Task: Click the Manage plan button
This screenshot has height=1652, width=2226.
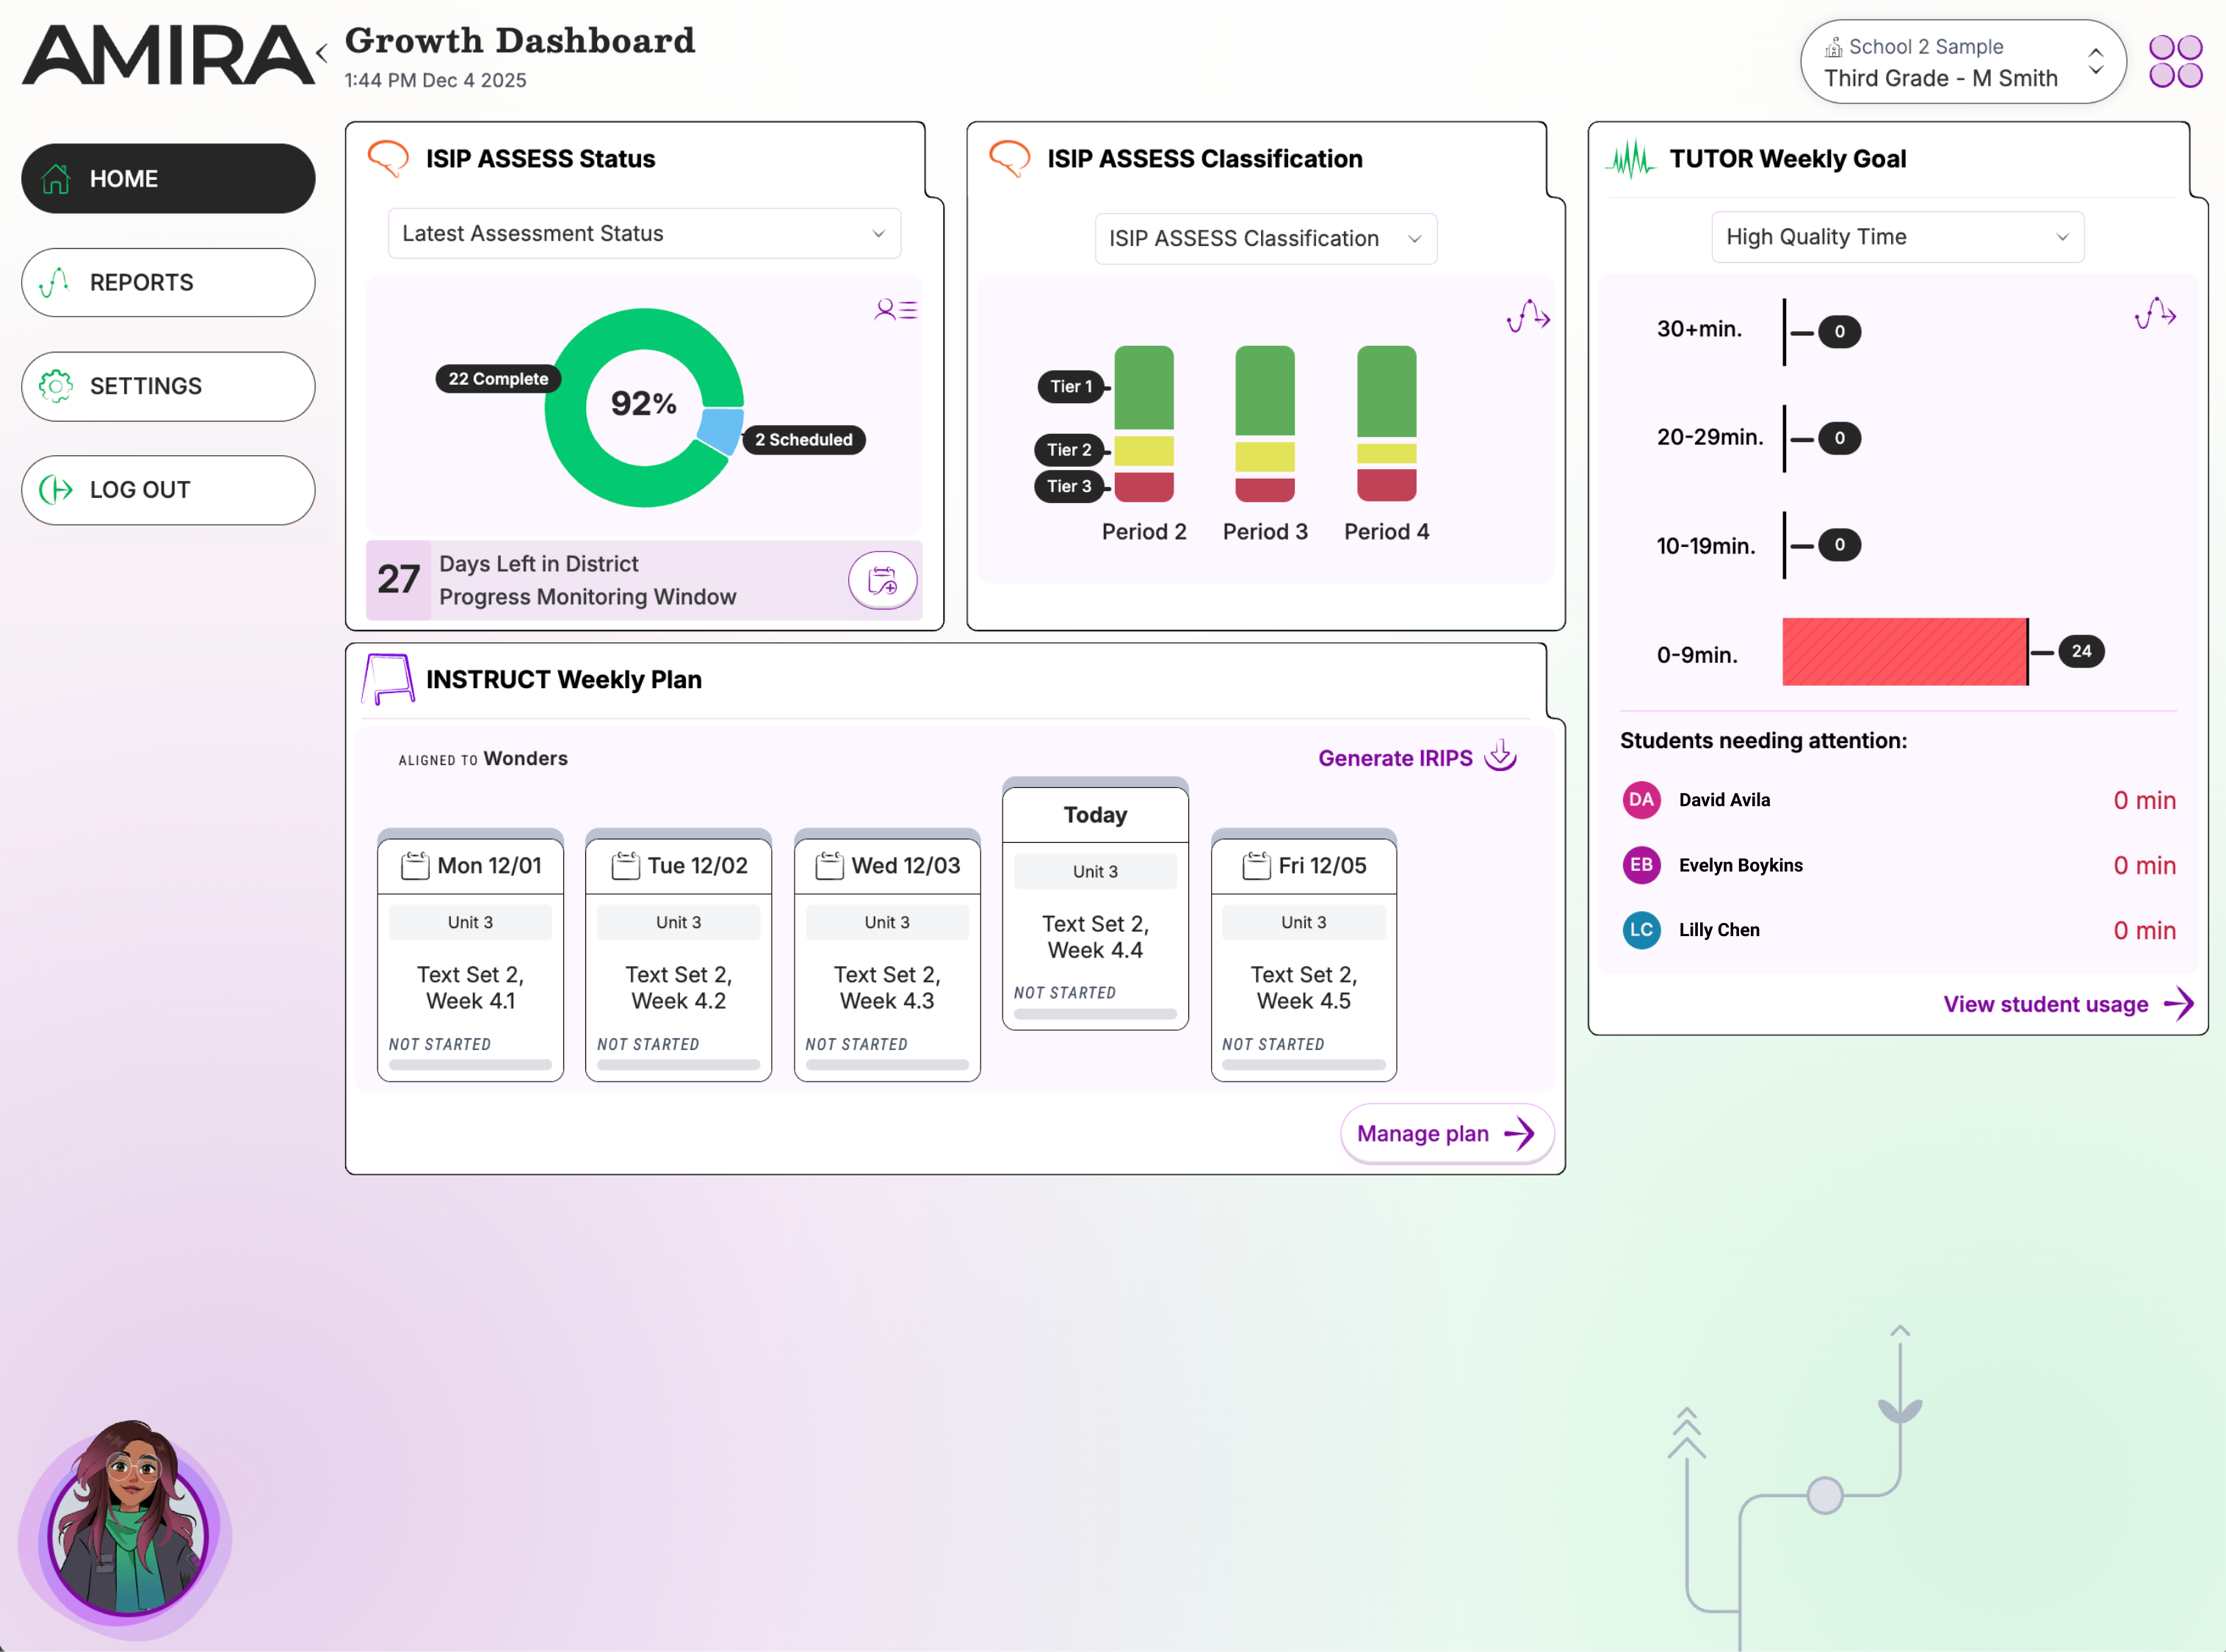Action: pyautogui.click(x=1445, y=1134)
